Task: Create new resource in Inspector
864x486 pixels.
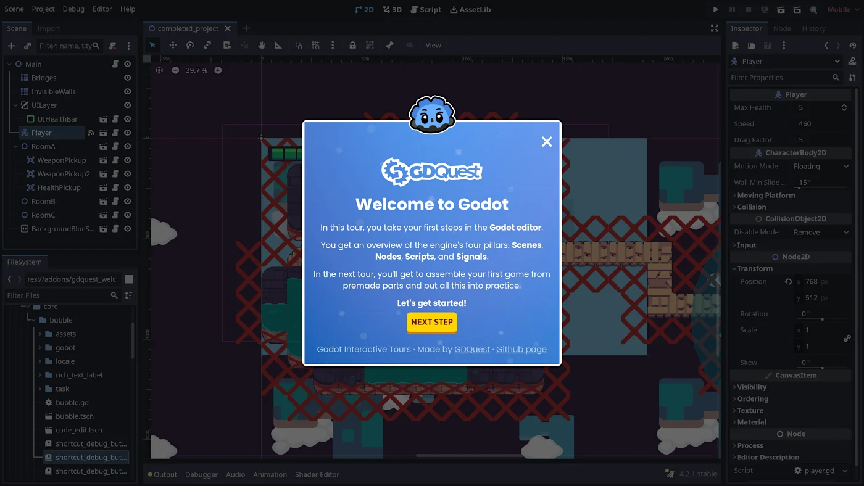Action: click(x=735, y=46)
